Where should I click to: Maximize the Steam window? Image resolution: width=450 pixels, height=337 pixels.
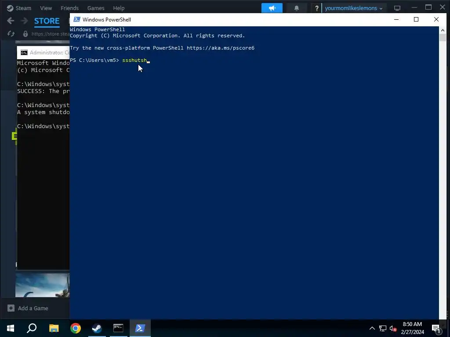428,7
